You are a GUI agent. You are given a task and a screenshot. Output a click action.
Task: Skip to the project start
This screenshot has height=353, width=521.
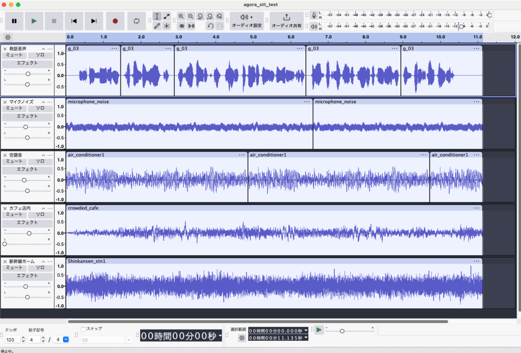(74, 21)
